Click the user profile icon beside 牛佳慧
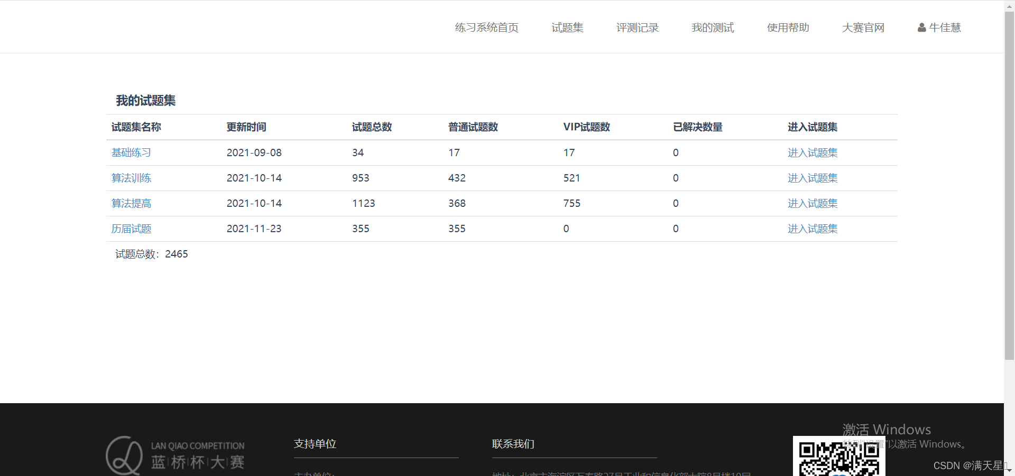Image resolution: width=1015 pixels, height=476 pixels. [x=921, y=27]
